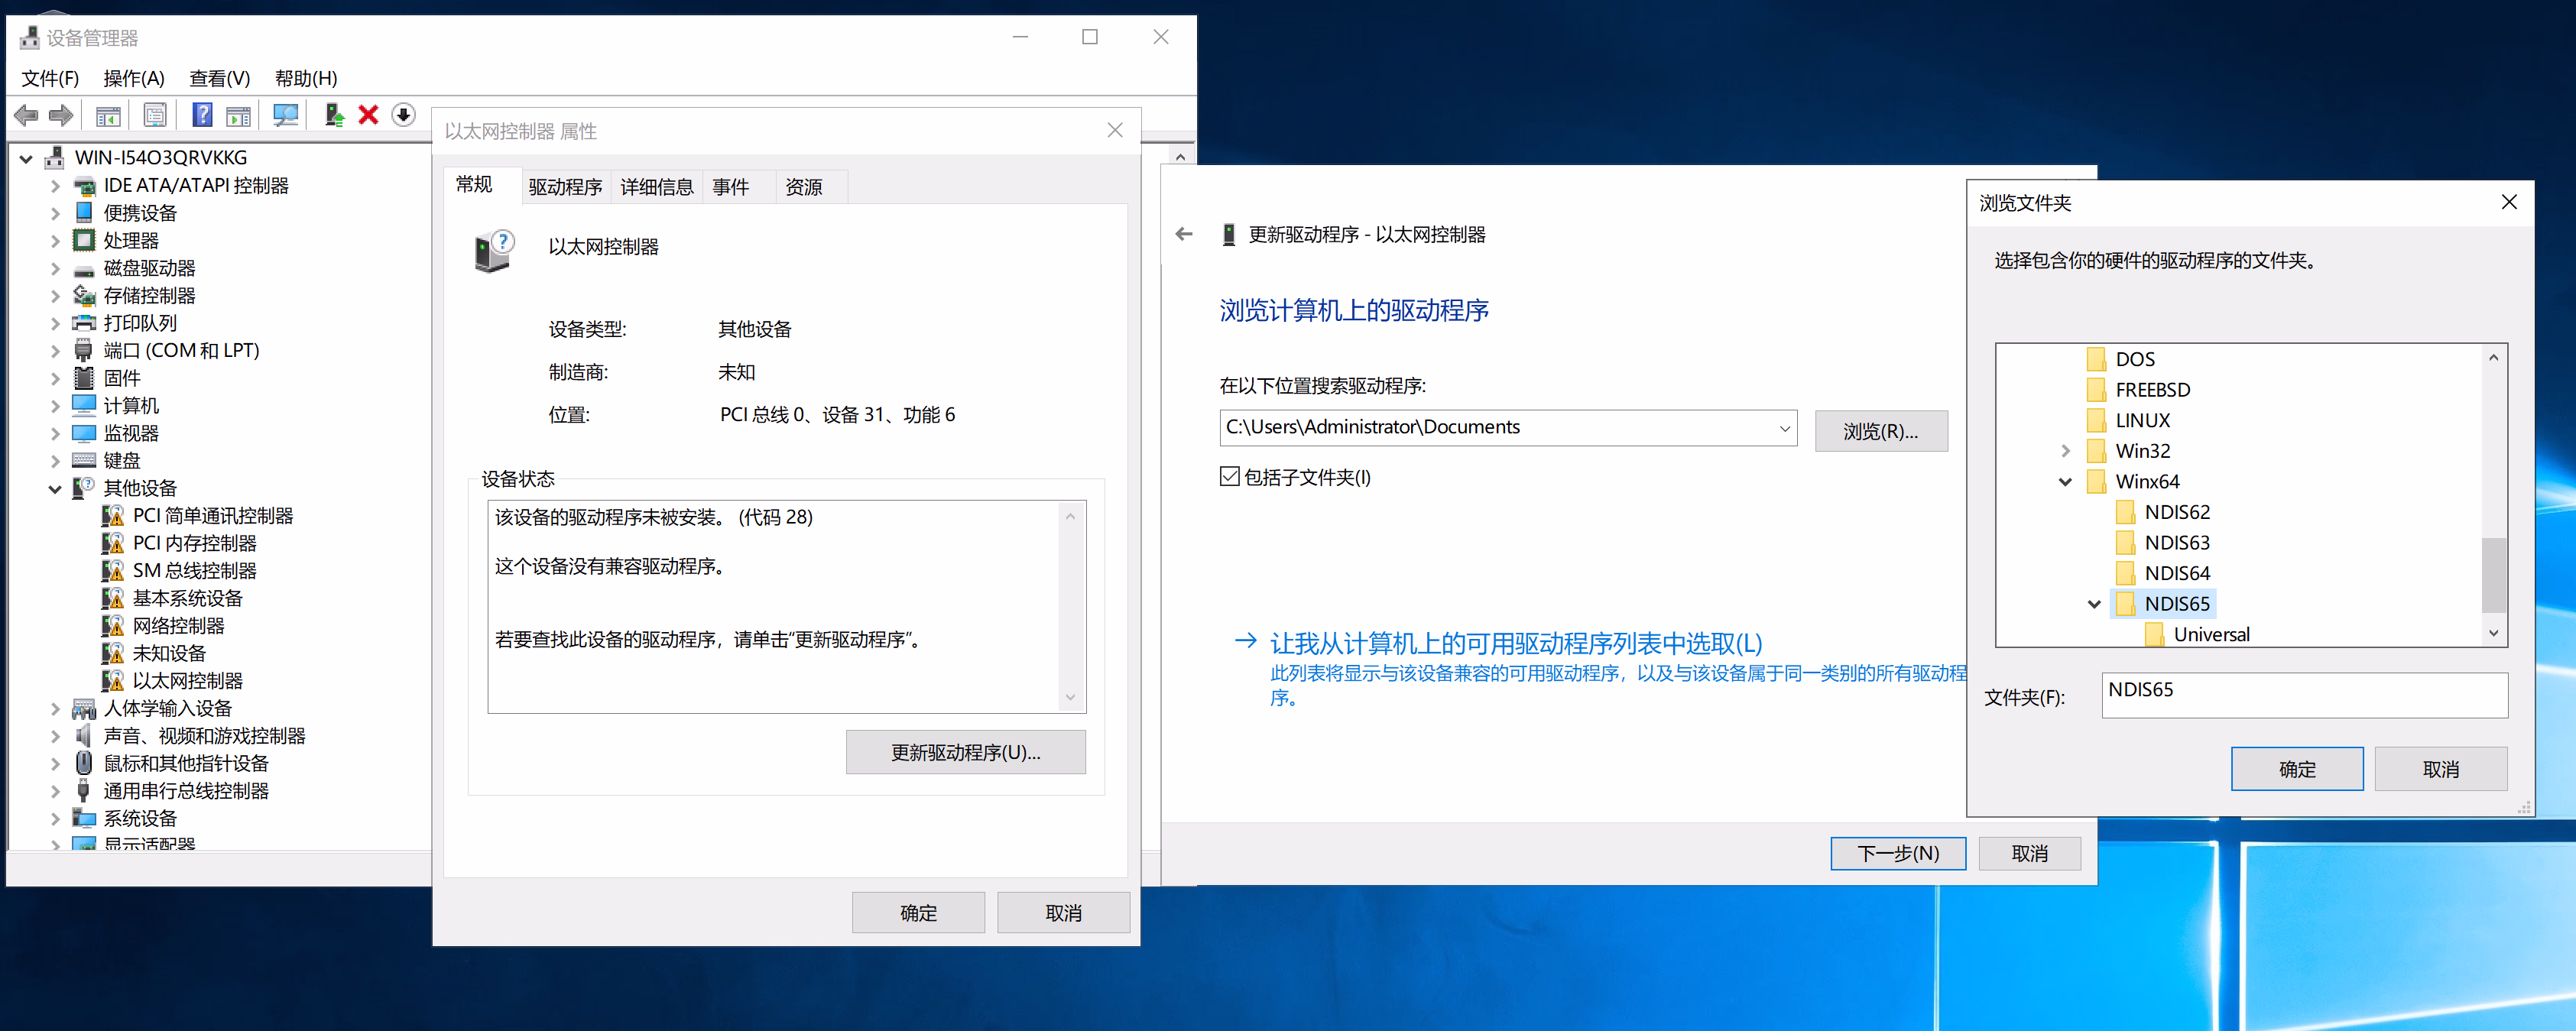This screenshot has height=1031, width=2576.
Task: Open the 操作(A) menu
Action: tap(133, 78)
